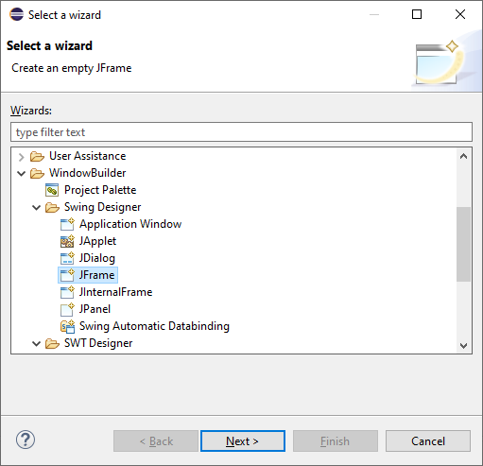Screen dimensions: 483x466
Task: Select Swing Automatic Databinding wizard
Action: pos(154,326)
